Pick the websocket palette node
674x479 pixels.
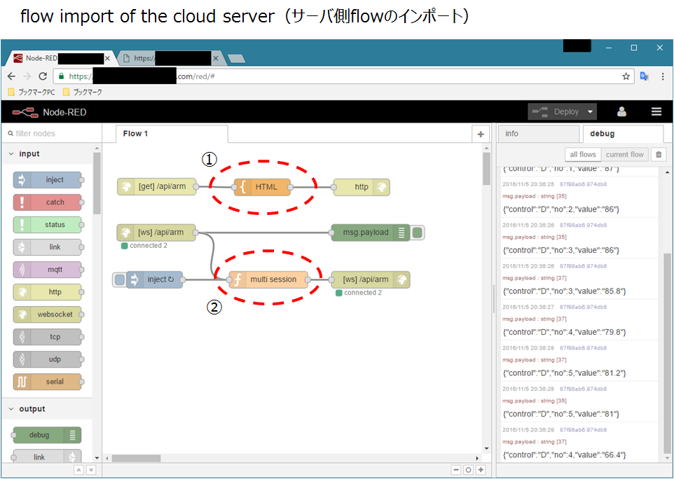pos(47,314)
